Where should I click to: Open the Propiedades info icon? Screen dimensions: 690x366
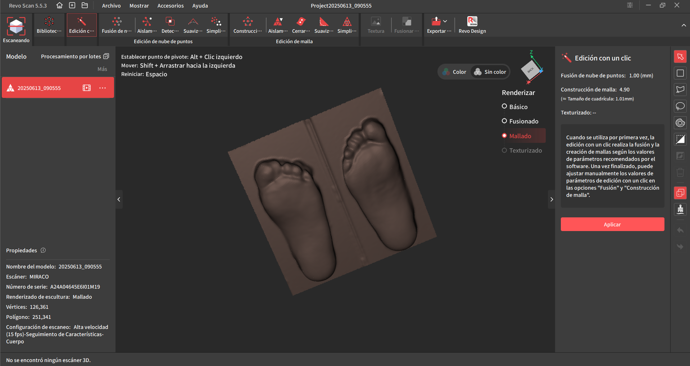tap(43, 250)
